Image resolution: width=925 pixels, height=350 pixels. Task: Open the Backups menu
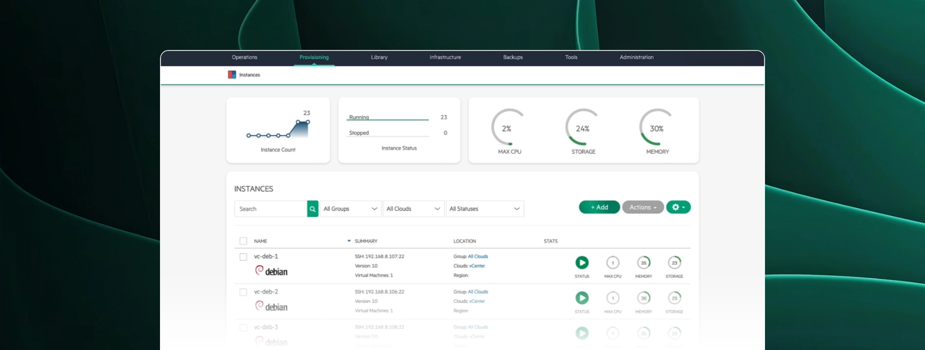513,57
